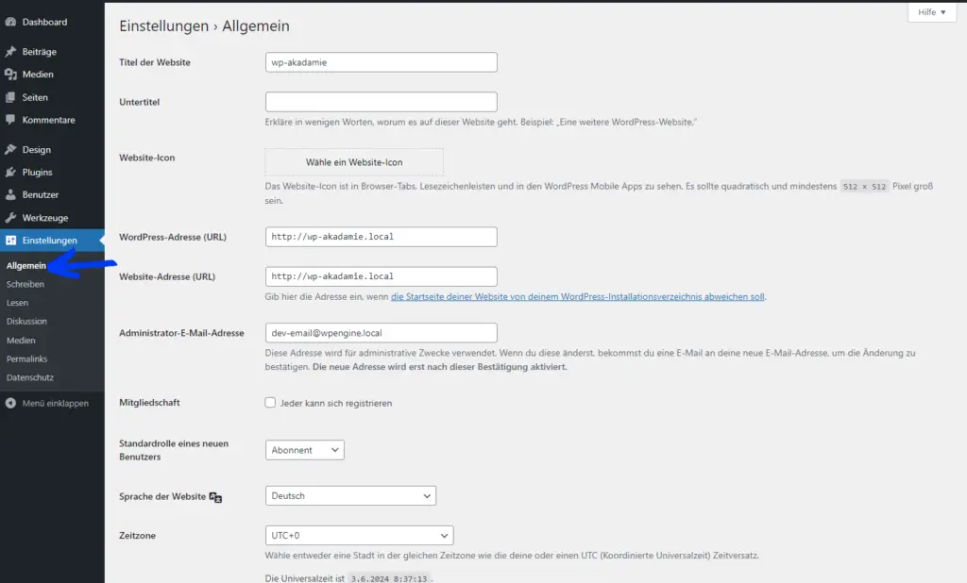The image size is (967, 583).
Task: Open the Standardrolle Abonnent dropdown
Action: (305, 450)
